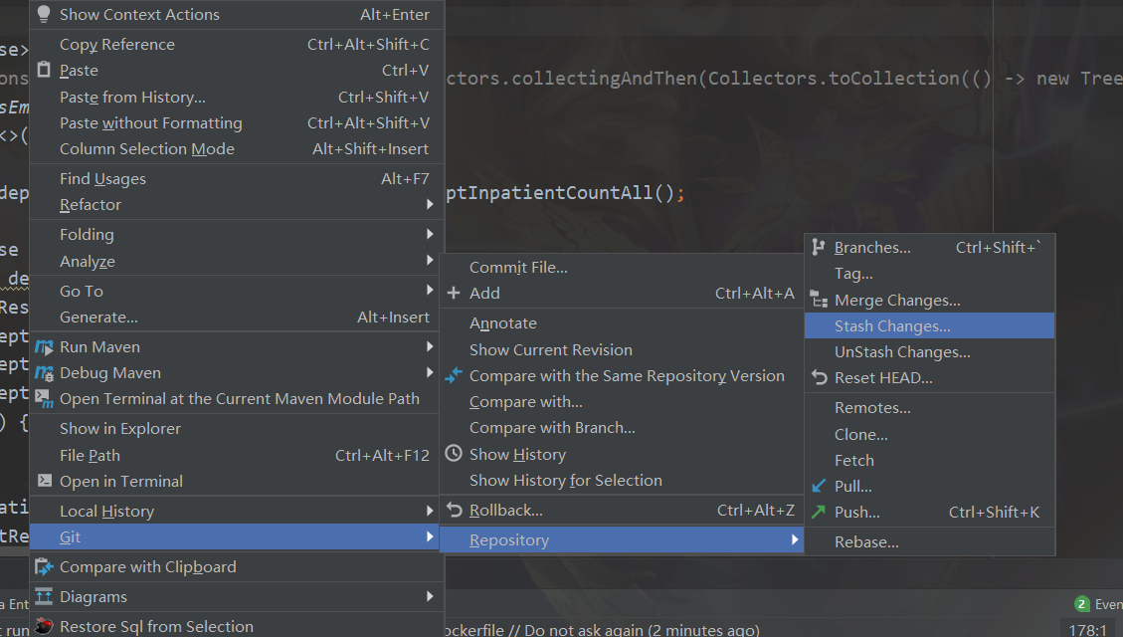Click the Debug Maven gear icon
This screenshot has height=637, width=1123.
(44, 373)
